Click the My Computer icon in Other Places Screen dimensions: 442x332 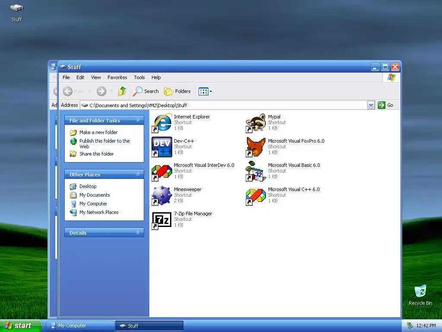[73, 204]
